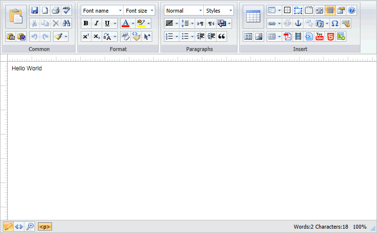Open the Find and Replace binoculars
The height and width of the screenshot is (233, 377).
(x=67, y=23)
